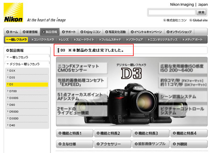Screen dimensions: 213x153
Task: Click Nikon Imaging header text
Action: [x=182, y=4]
